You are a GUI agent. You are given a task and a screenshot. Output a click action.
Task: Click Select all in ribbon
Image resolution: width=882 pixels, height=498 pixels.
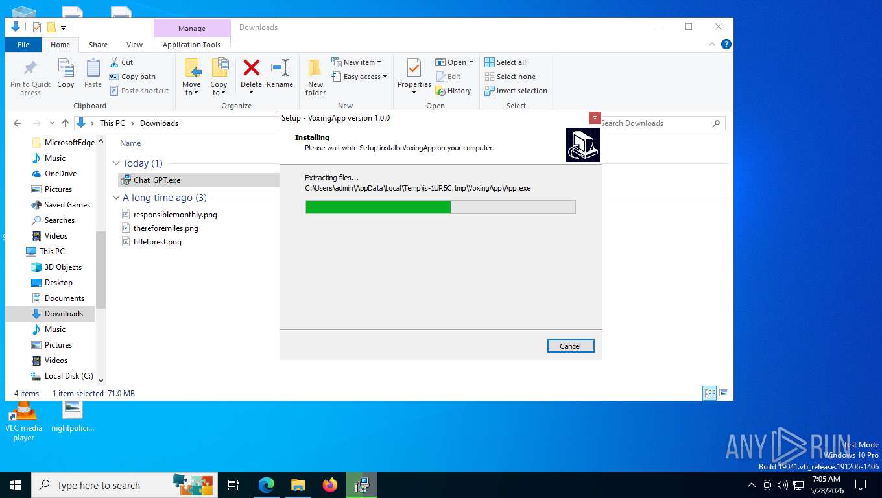505,62
